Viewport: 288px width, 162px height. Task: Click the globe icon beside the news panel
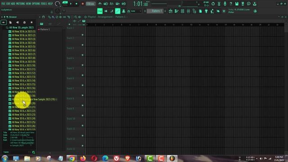click(x=255, y=11)
